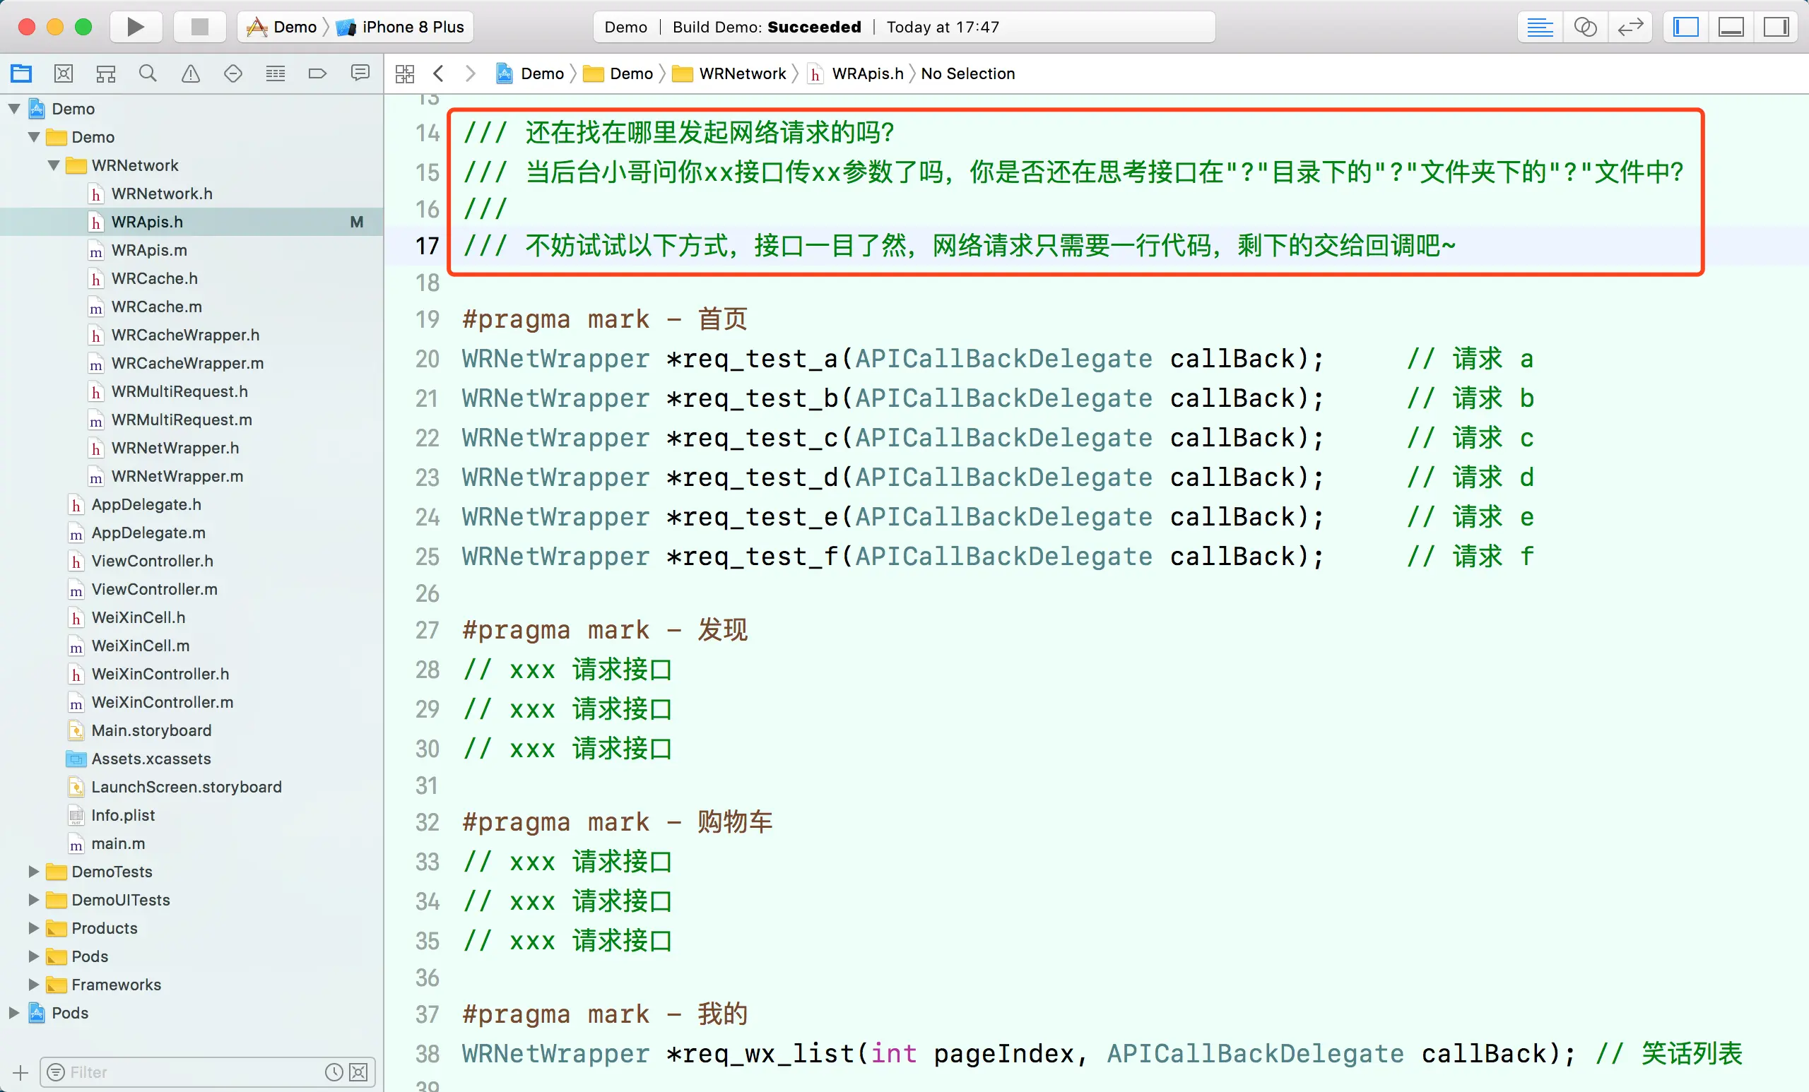The height and width of the screenshot is (1092, 1809).
Task: Click the Run (play) button
Action: 135,27
